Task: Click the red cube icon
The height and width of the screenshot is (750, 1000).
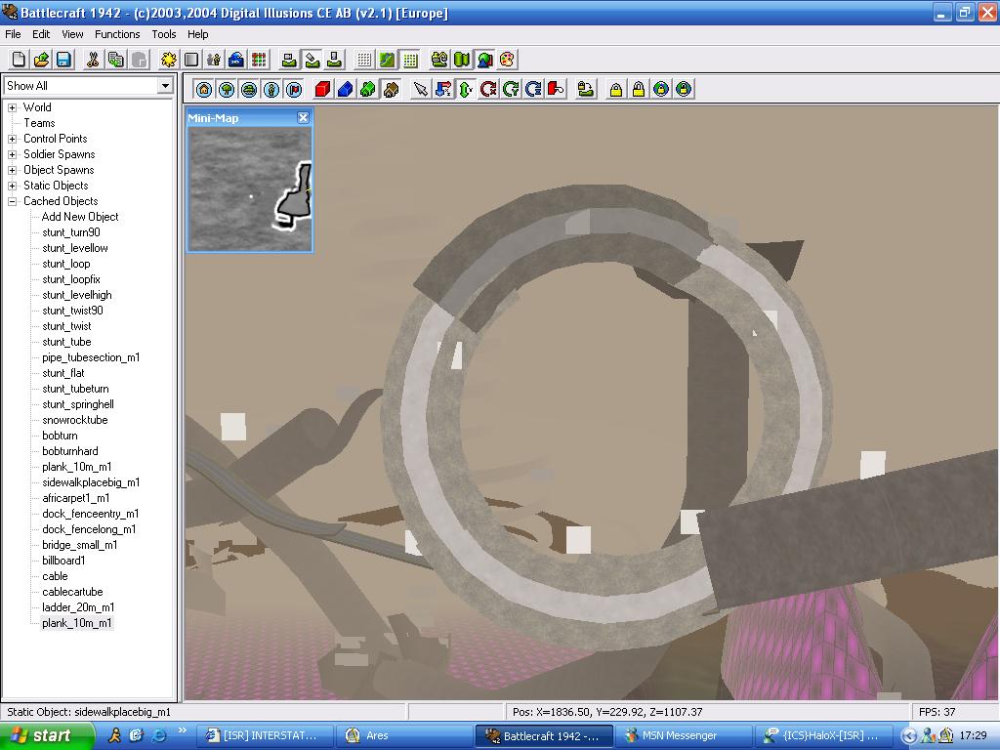Action: 322,89
